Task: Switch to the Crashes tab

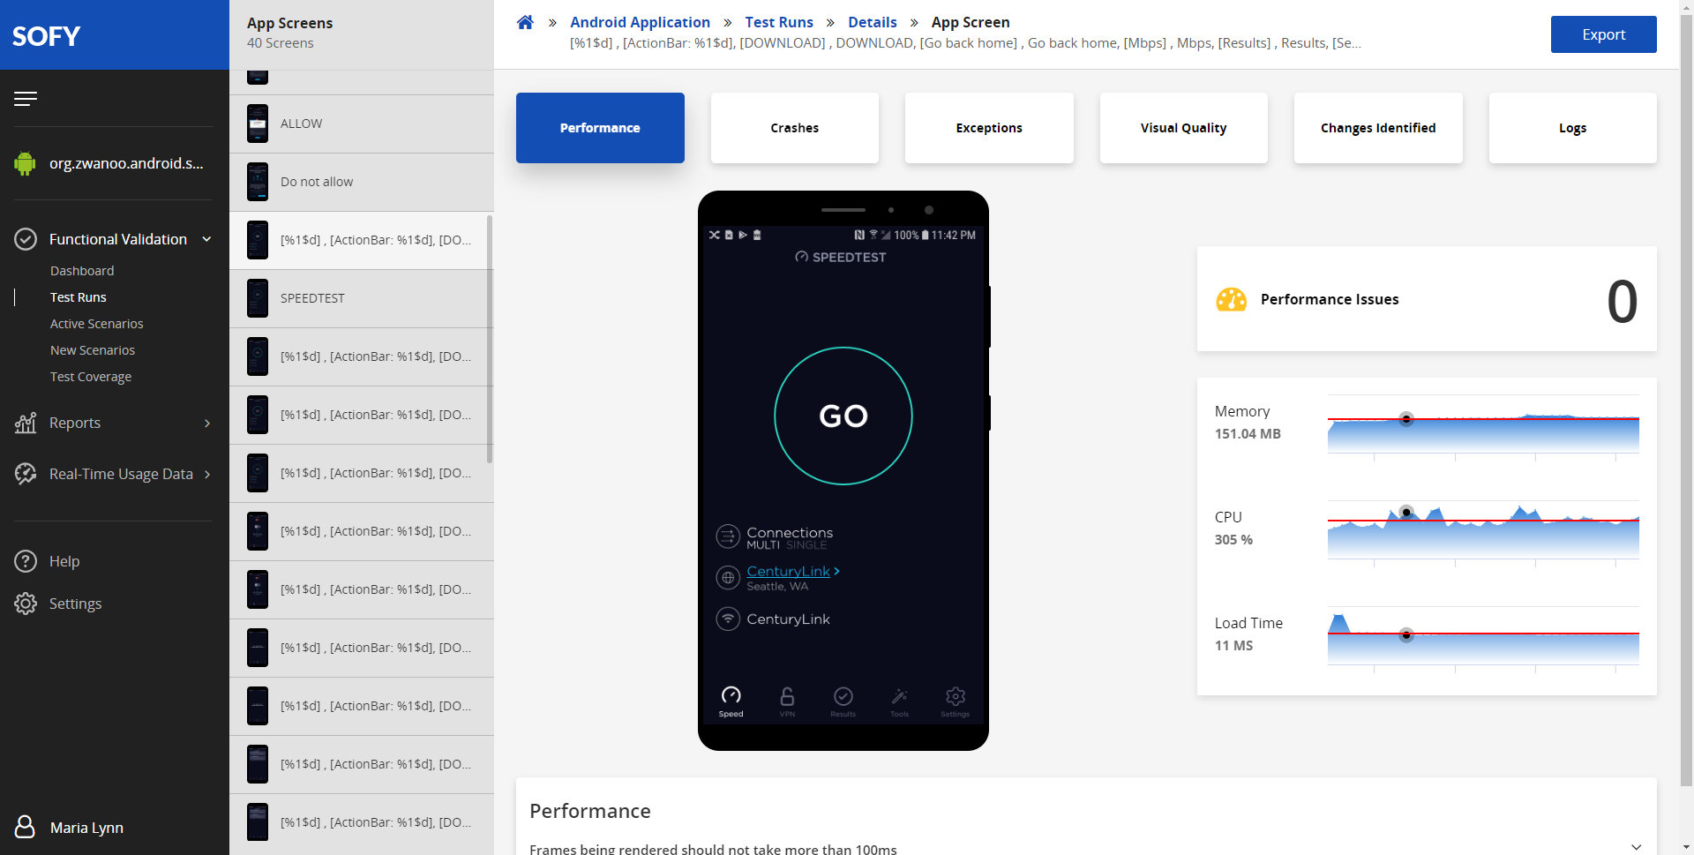Action: click(794, 128)
